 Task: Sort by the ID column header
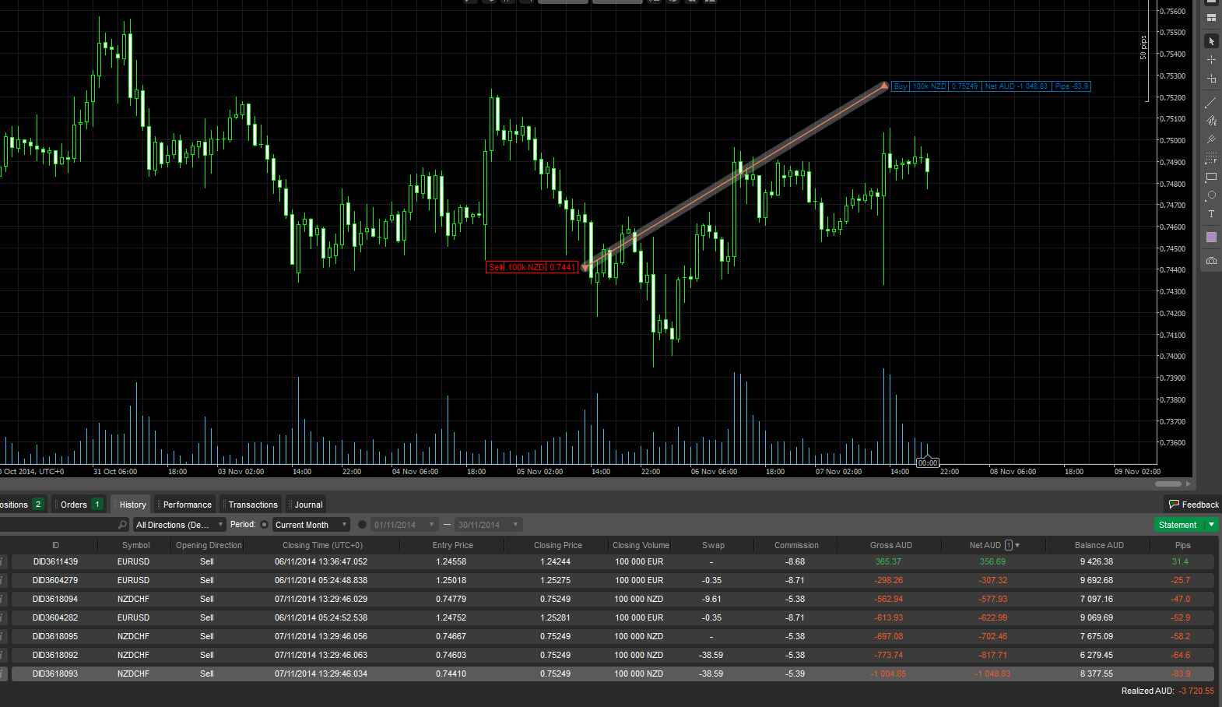(x=55, y=545)
